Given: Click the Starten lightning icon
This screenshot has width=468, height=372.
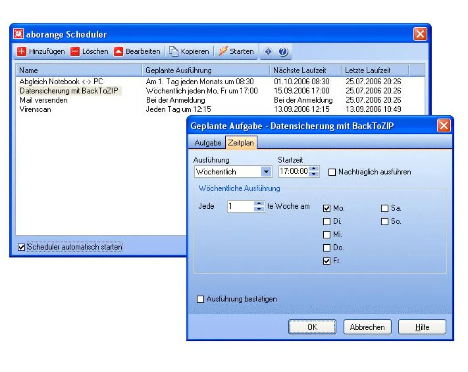Looking at the screenshot, I should click(222, 51).
